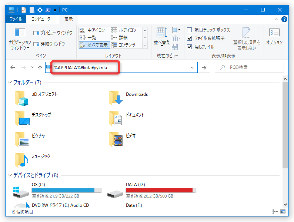
Task: Open Help with the question mark icon
Action: click(x=284, y=19)
